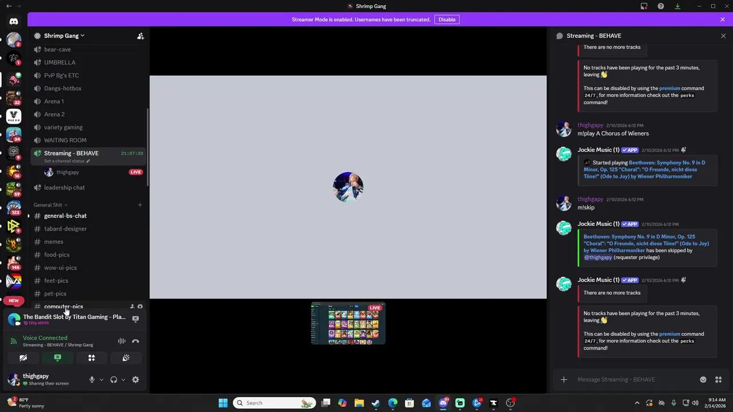Open attachment plus button in chat

click(x=563, y=379)
